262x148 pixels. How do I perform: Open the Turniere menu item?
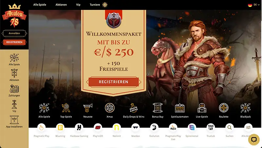95,5
